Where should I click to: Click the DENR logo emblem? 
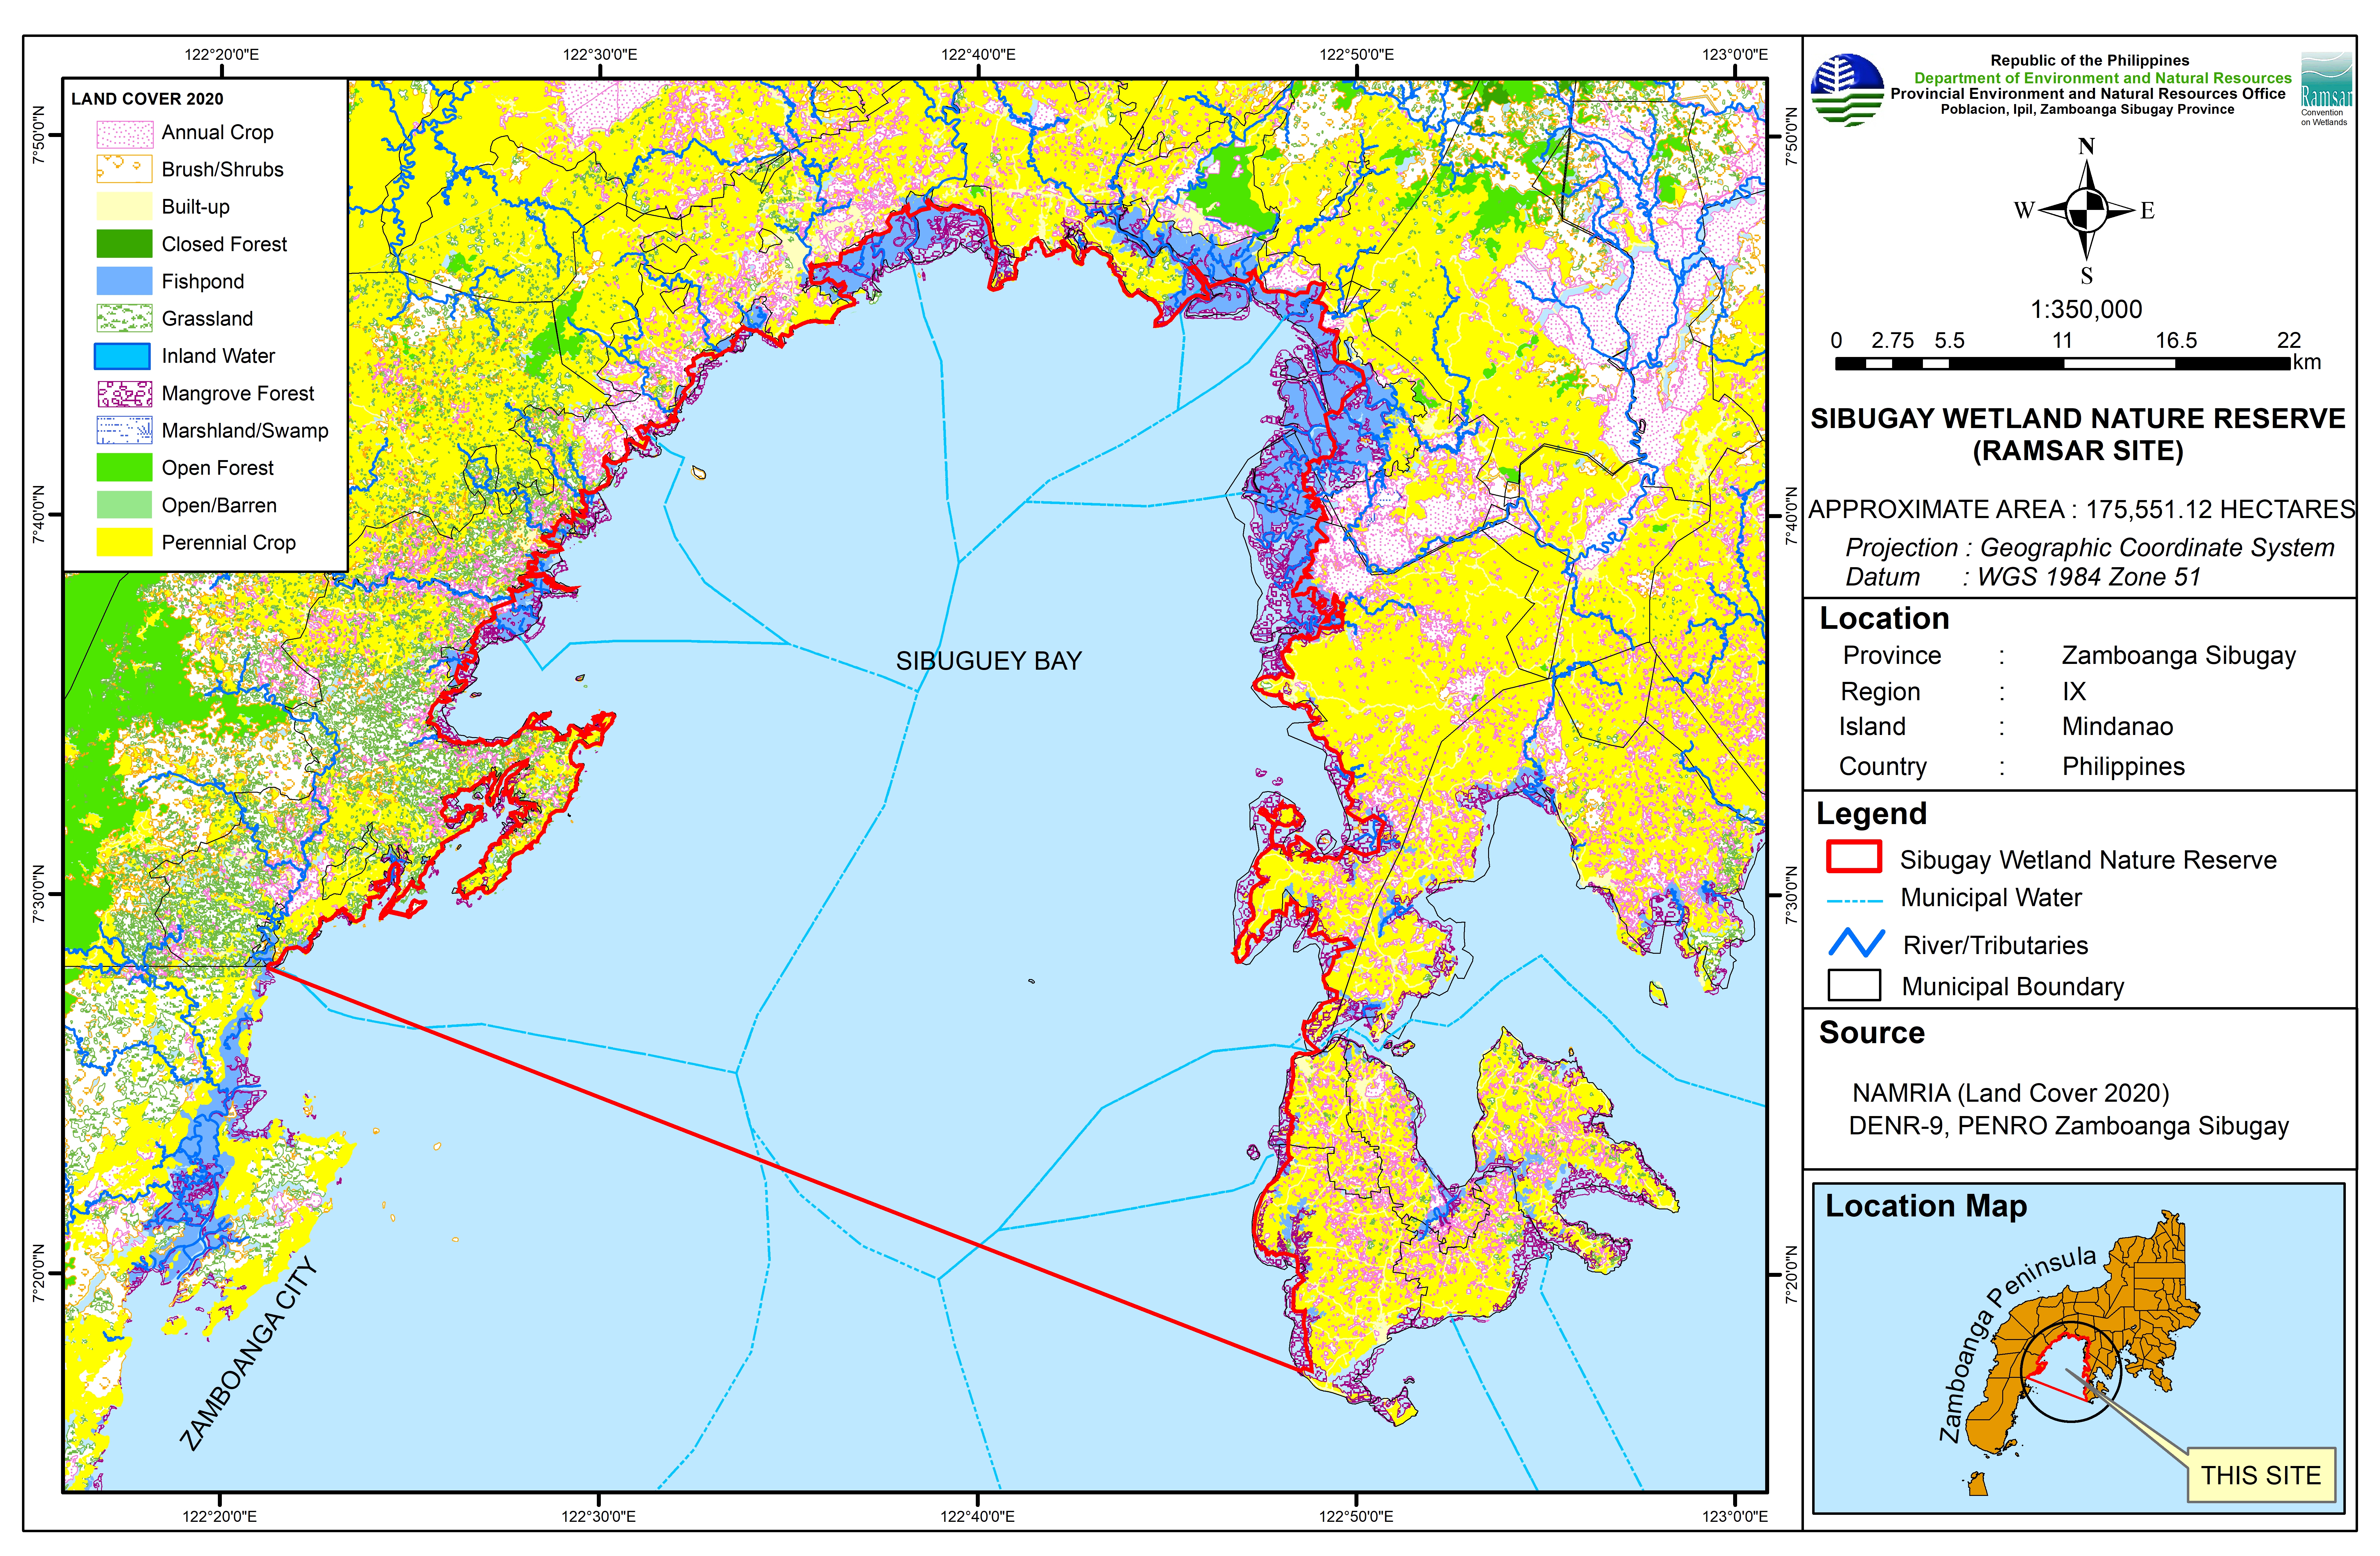pyautogui.click(x=1847, y=90)
